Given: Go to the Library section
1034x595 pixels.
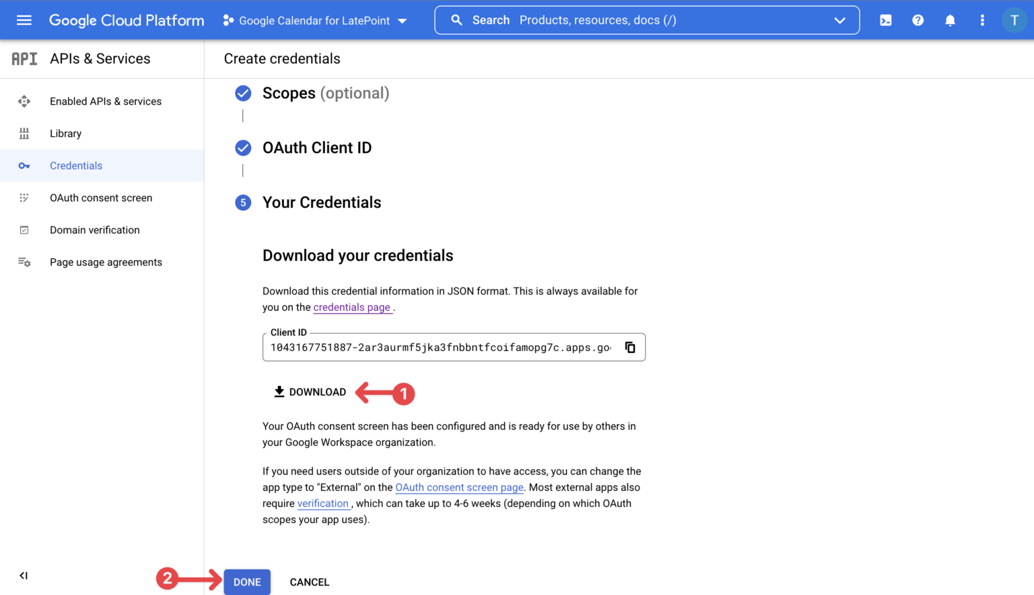Looking at the screenshot, I should click(x=65, y=133).
